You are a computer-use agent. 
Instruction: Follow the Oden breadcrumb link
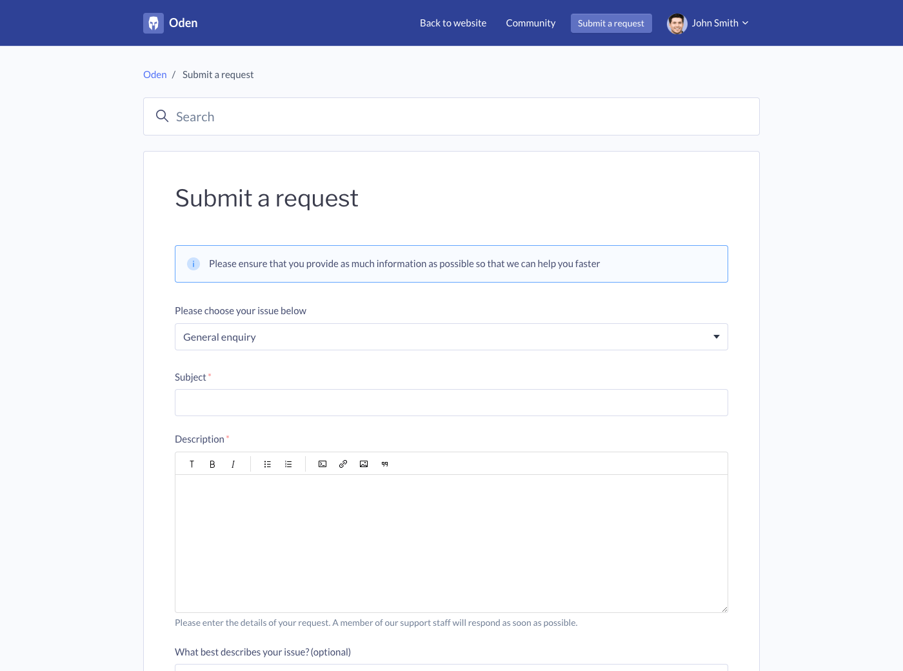point(155,75)
